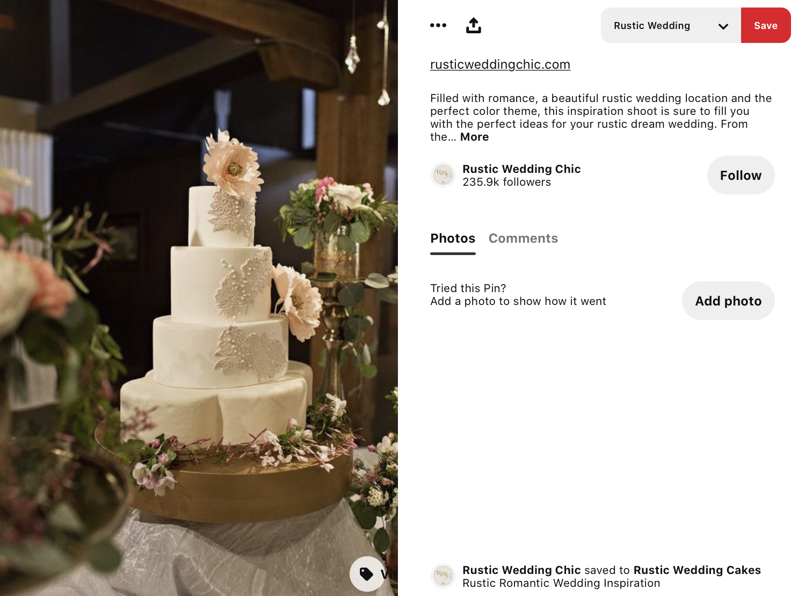
Task: Switch to the Comments tab
Action: [523, 238]
